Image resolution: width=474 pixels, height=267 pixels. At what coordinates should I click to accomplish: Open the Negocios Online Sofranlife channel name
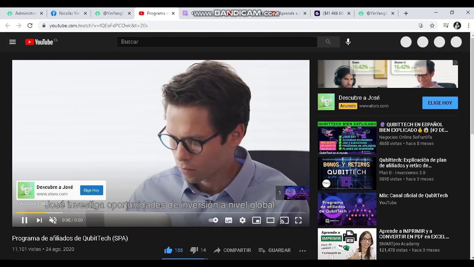pyautogui.click(x=405, y=137)
